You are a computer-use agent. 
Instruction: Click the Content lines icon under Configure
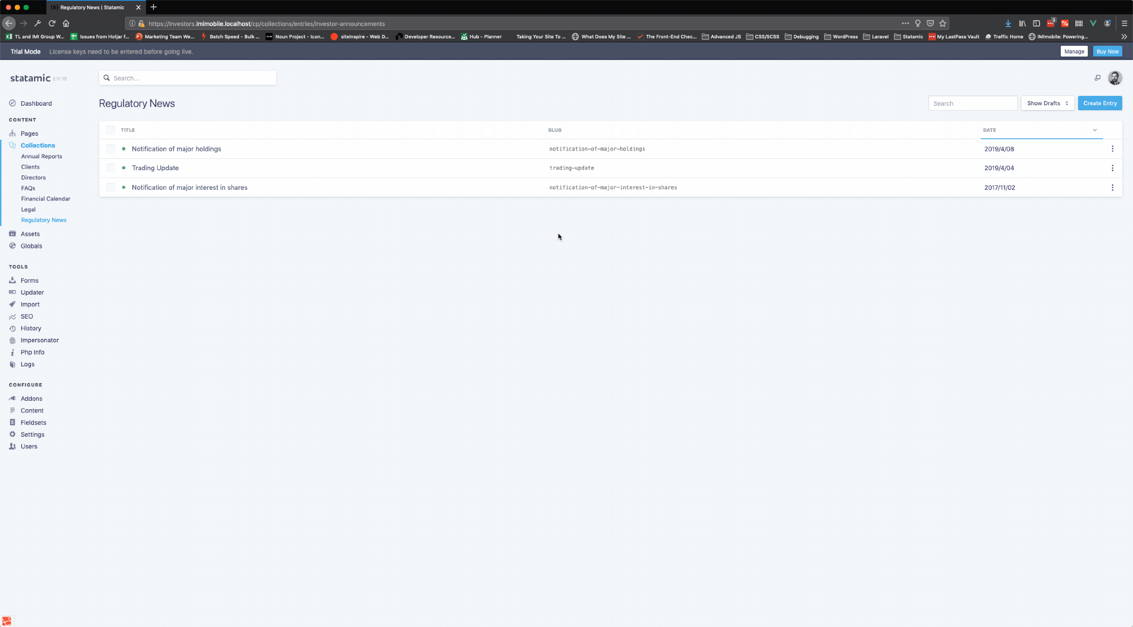click(x=12, y=410)
